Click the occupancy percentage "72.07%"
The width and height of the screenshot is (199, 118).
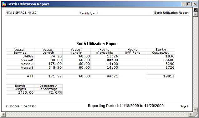pos(55,92)
